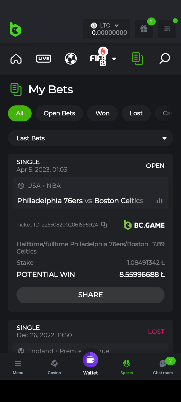Copy the ticket ID with the copy icon
Viewport: 181px width, 402px height.
tap(104, 225)
